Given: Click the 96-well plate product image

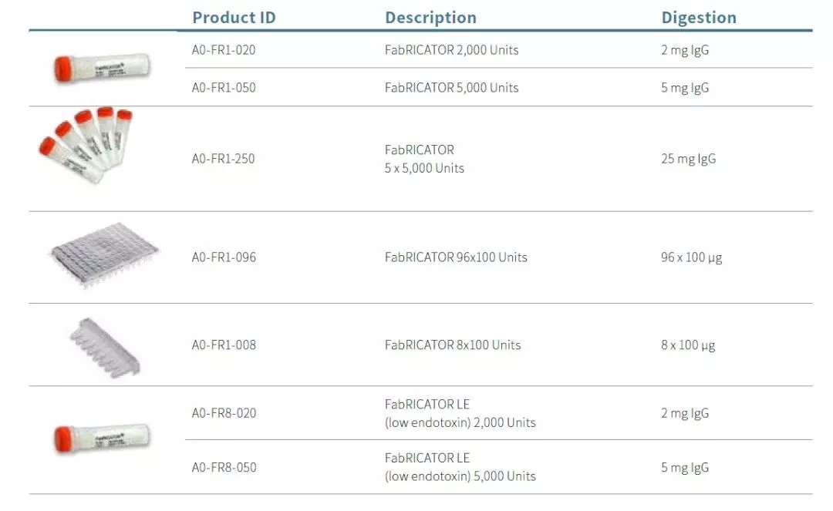Looking at the screenshot, I should [x=104, y=255].
